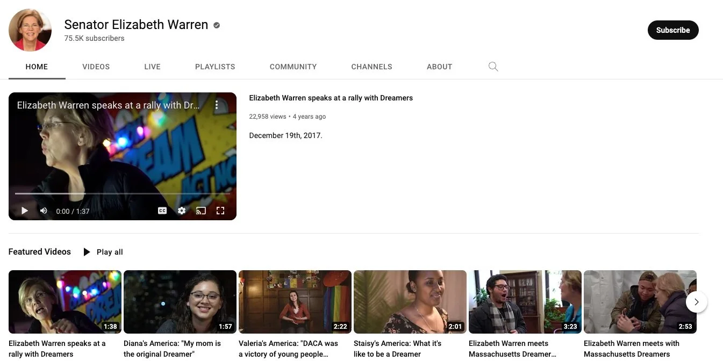Open the 2:53 Massachusetts Dreamers thumbnail

tap(640, 302)
